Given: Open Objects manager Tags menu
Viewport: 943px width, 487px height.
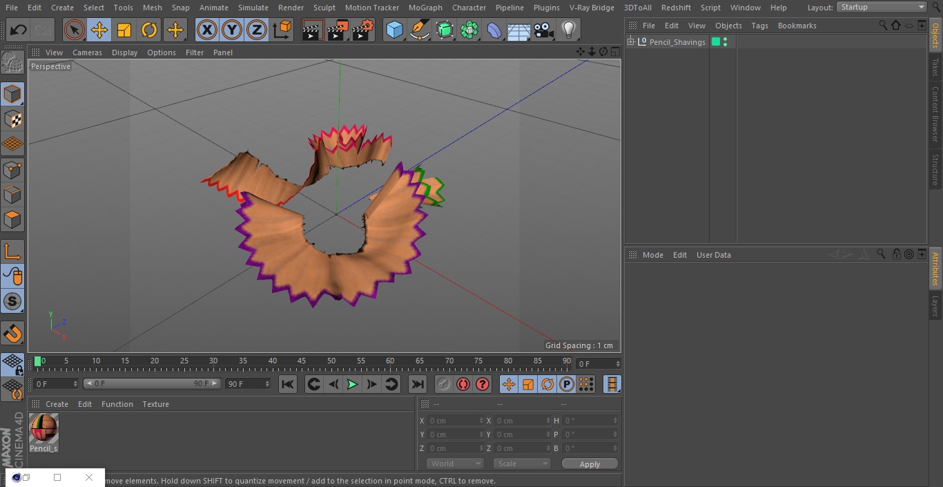Looking at the screenshot, I should [x=759, y=26].
